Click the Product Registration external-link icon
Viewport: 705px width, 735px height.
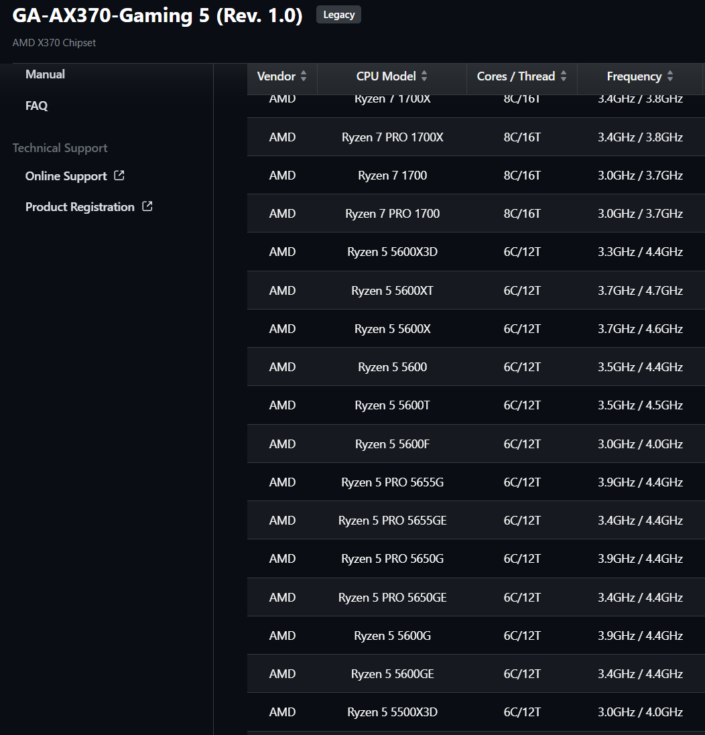(x=147, y=206)
